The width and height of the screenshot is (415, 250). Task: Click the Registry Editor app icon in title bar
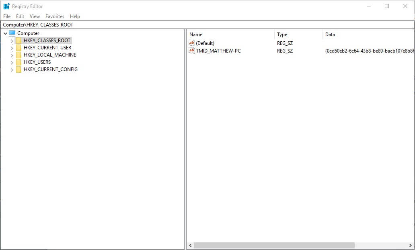tap(6, 6)
